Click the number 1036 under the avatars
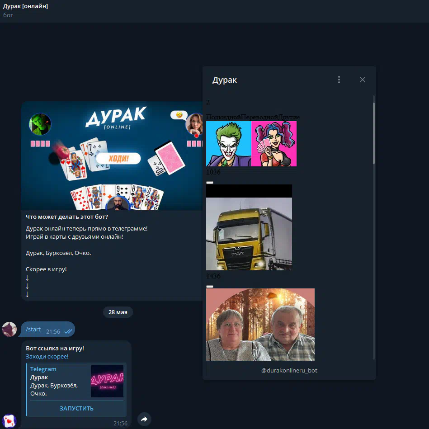 pos(213,172)
